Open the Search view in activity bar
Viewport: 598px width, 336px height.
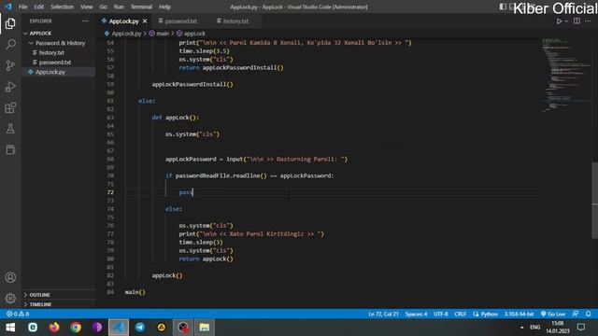click(10, 45)
